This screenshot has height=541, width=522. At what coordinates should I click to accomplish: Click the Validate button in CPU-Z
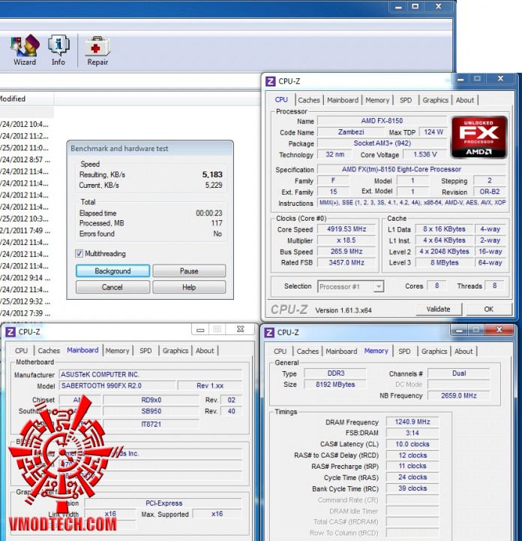pos(438,309)
